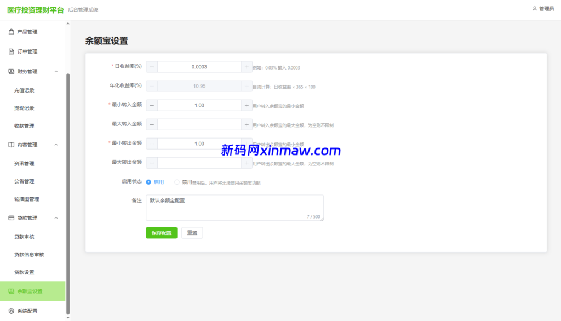Decrease 最大转出金额 with minus button
Image resolution: width=561 pixels, height=321 pixels.
[152, 163]
